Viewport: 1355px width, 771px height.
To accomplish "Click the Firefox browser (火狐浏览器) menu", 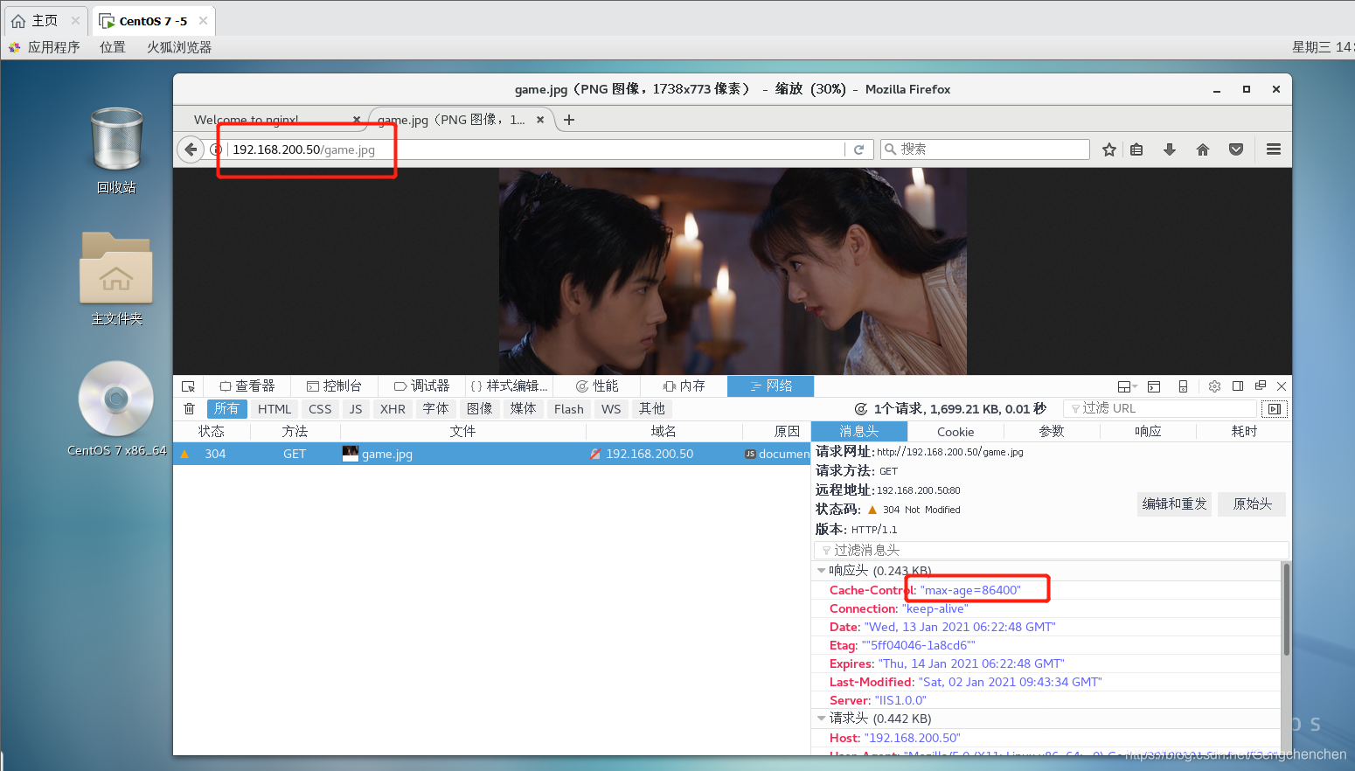I will point(179,47).
